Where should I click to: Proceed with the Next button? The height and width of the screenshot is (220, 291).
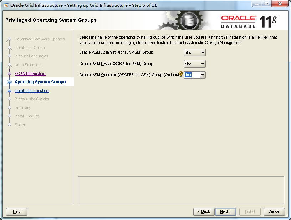point(226,211)
